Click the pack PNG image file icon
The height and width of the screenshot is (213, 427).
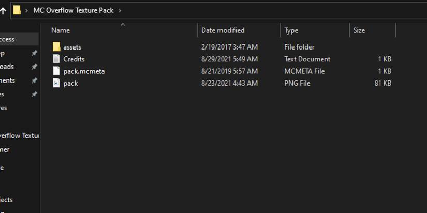(56, 83)
